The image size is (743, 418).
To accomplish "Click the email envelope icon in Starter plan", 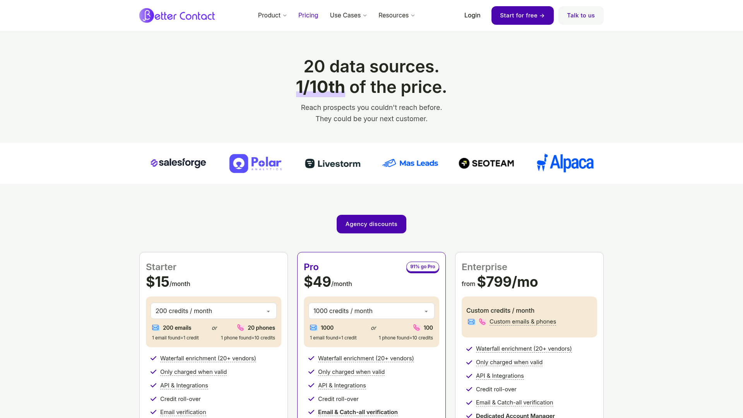I will pyautogui.click(x=156, y=327).
